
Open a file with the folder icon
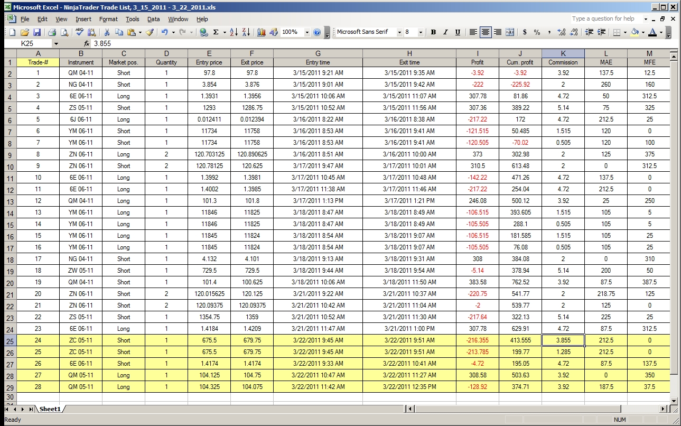pos(24,32)
